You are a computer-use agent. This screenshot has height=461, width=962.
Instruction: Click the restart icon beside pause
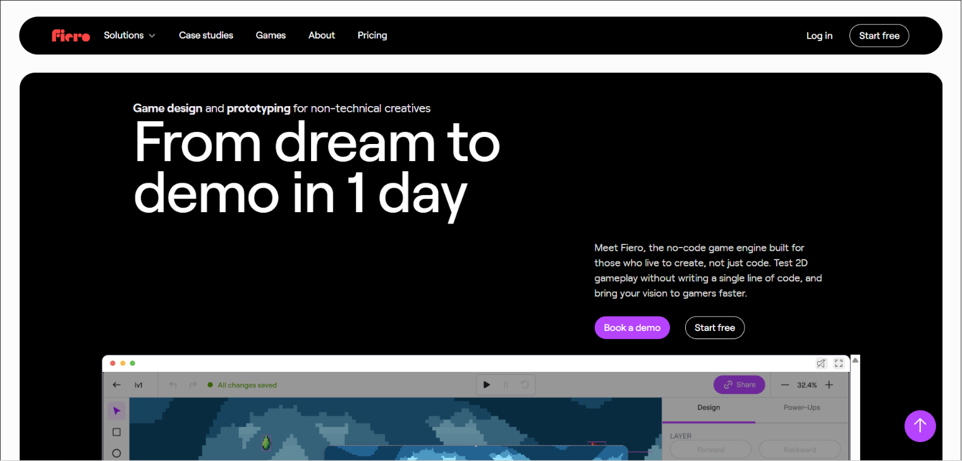(x=525, y=385)
